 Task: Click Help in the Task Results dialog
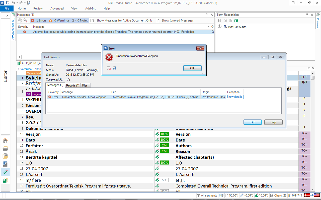pyautogui.click(x=273, y=122)
